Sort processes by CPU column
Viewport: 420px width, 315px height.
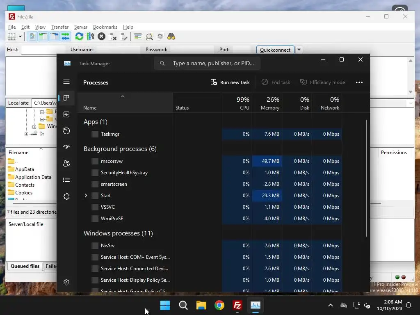click(x=237, y=103)
